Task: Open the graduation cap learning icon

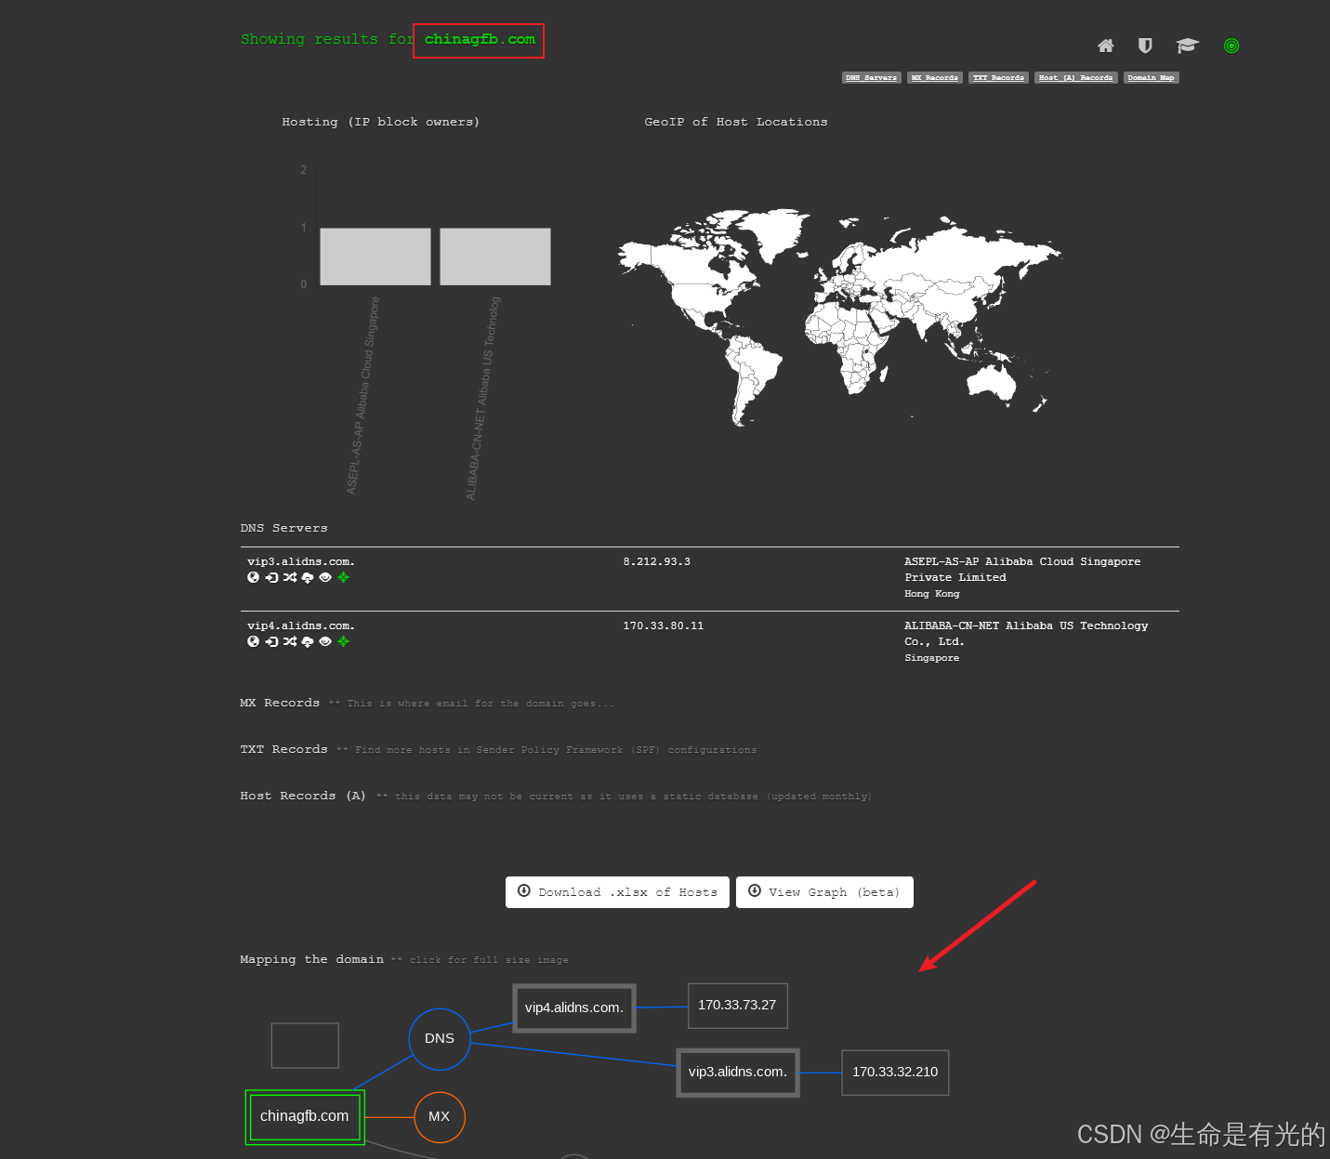Action: click(1187, 46)
